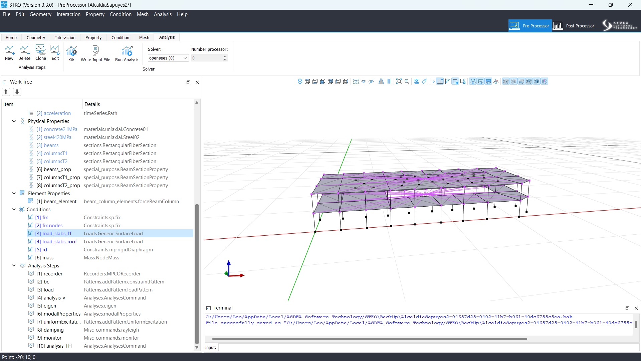Toggle the last colored selection filter button
This screenshot has height=361, width=641.
click(x=545, y=81)
